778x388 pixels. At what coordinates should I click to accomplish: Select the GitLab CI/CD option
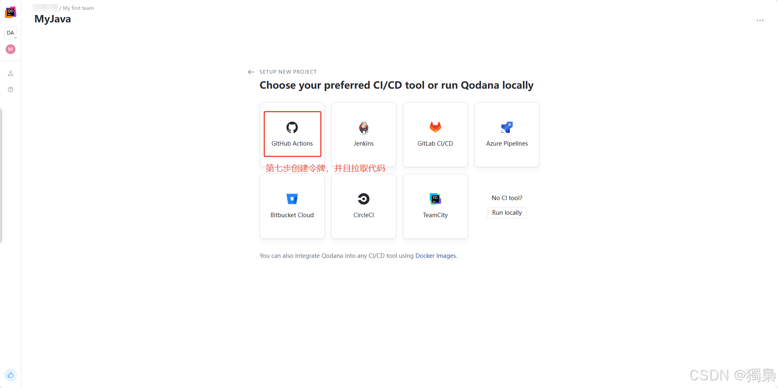point(435,134)
